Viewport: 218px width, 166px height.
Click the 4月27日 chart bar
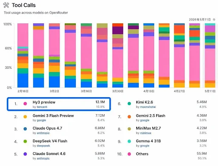point(179,55)
